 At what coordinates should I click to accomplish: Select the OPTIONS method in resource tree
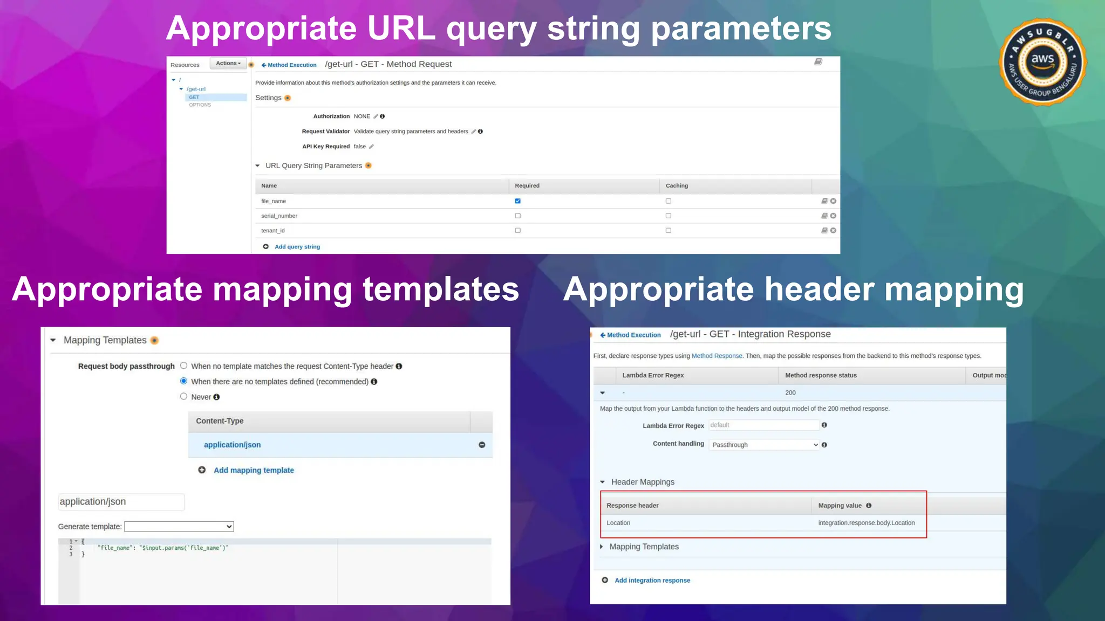tap(200, 105)
